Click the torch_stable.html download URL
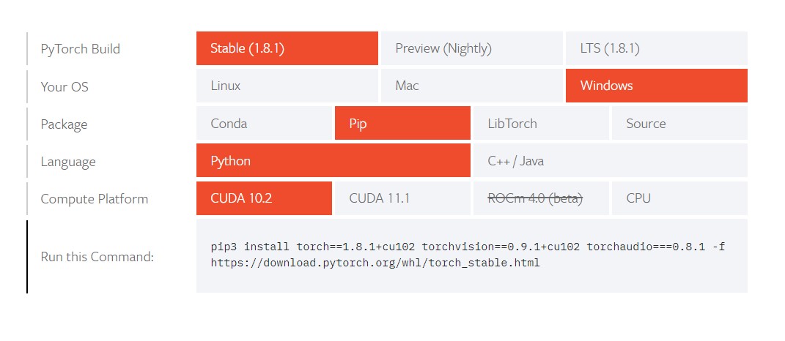The width and height of the screenshot is (785, 341). [375, 263]
